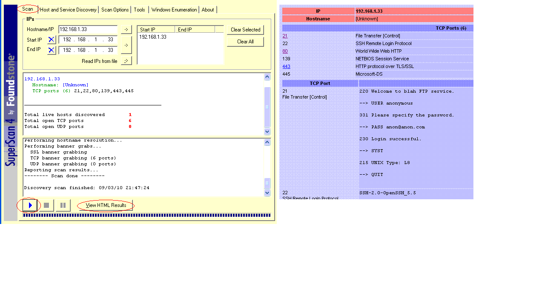Click the Clear All button
Image resolution: width=545 pixels, height=306 pixels.
click(x=245, y=42)
